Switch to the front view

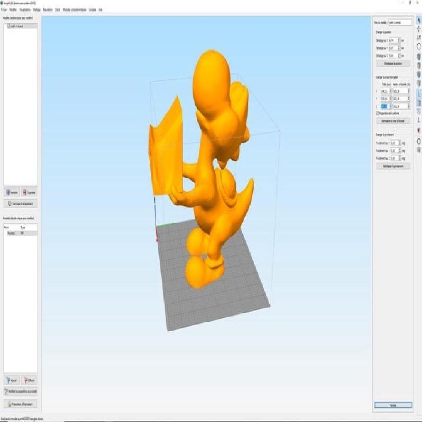[419, 74]
